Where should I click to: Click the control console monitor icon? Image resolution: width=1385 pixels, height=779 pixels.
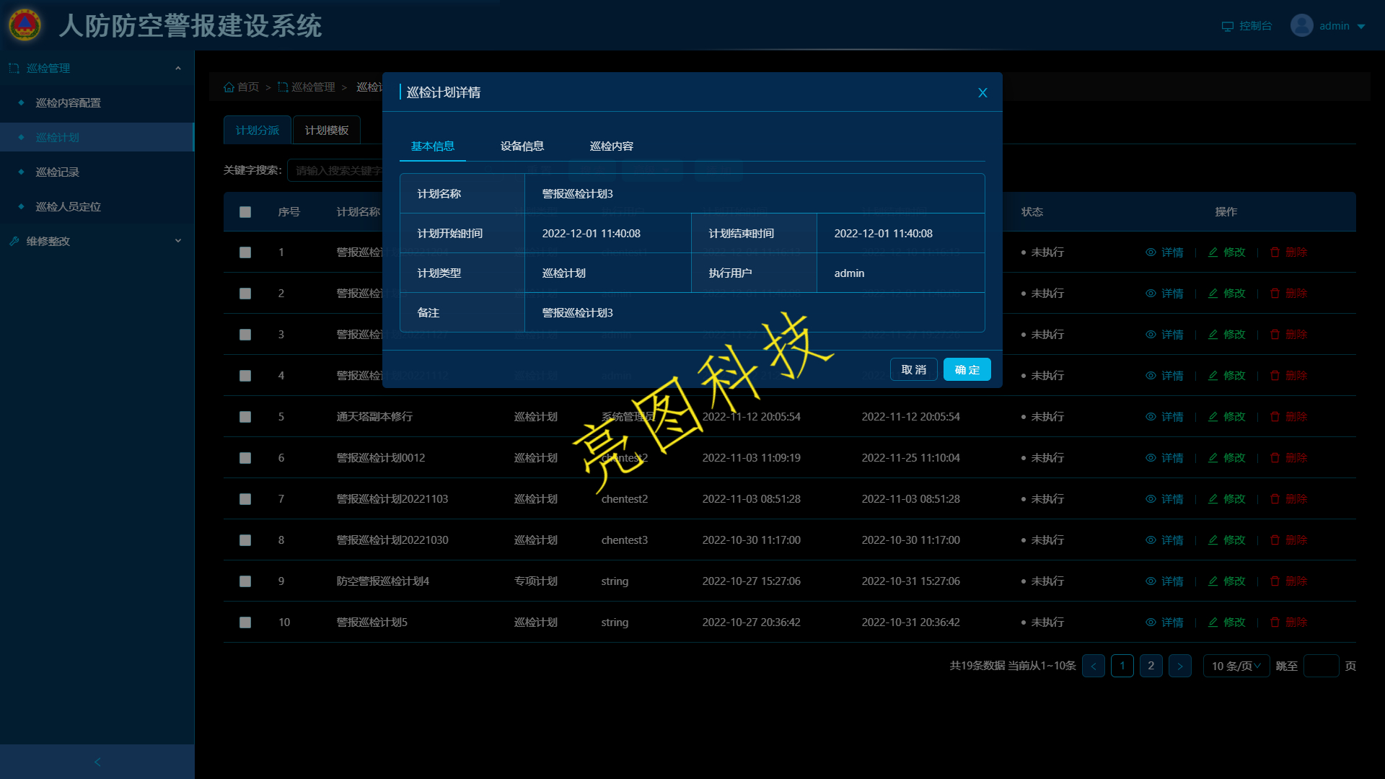[1228, 27]
